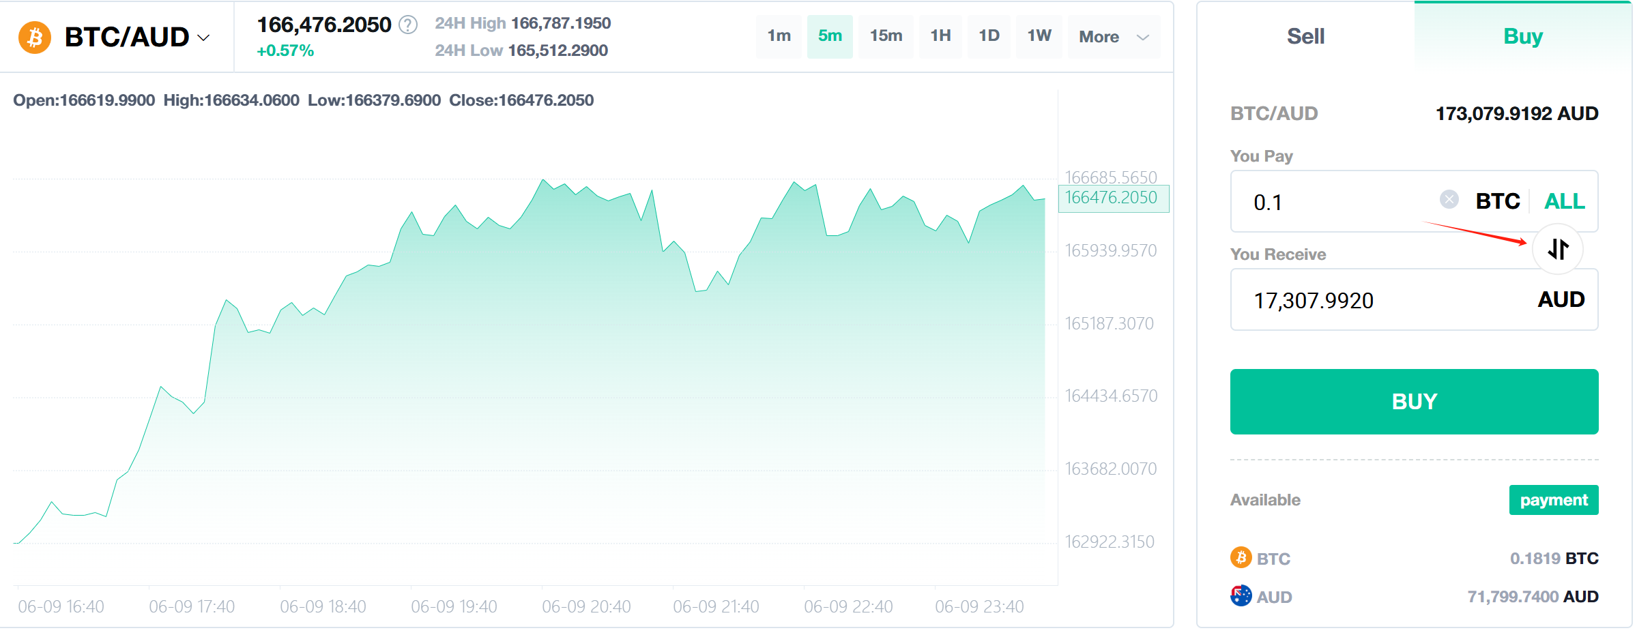Select the ALL option for maximum amount
Screen dimensions: 1637x635
point(1564,201)
